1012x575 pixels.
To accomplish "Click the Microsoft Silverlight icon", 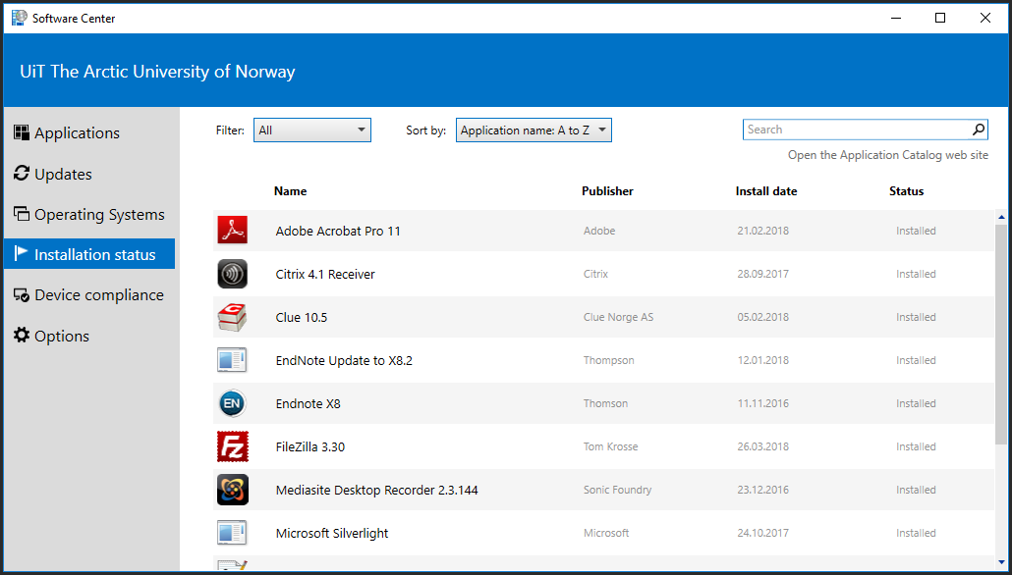I will click(x=232, y=533).
